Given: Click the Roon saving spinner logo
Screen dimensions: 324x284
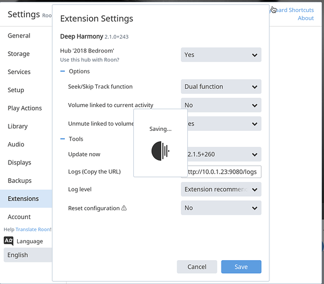Looking at the screenshot, I should (161, 151).
